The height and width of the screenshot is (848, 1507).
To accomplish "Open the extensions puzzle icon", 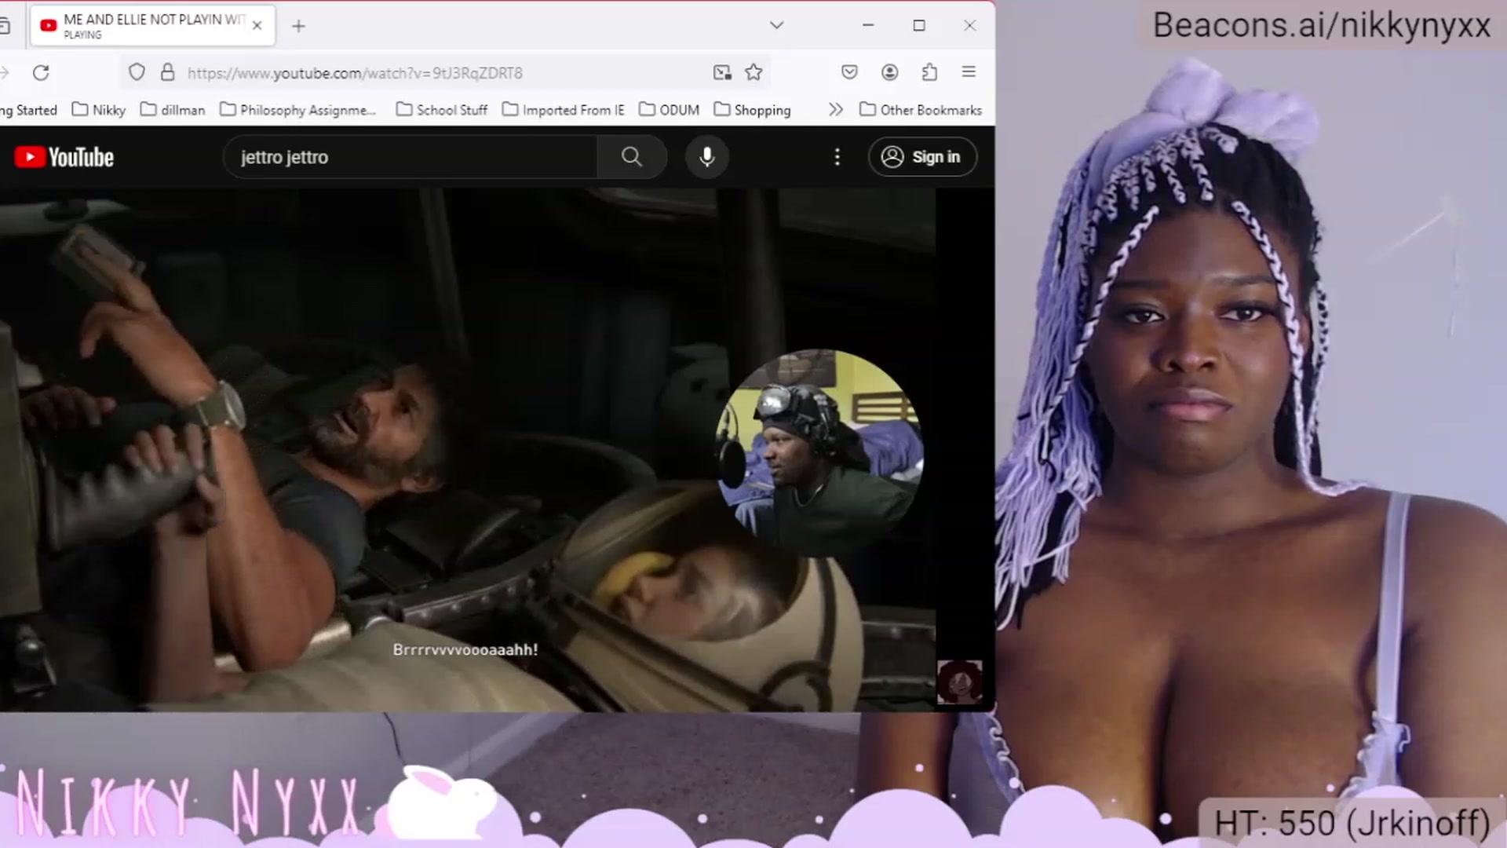I will tap(929, 72).
